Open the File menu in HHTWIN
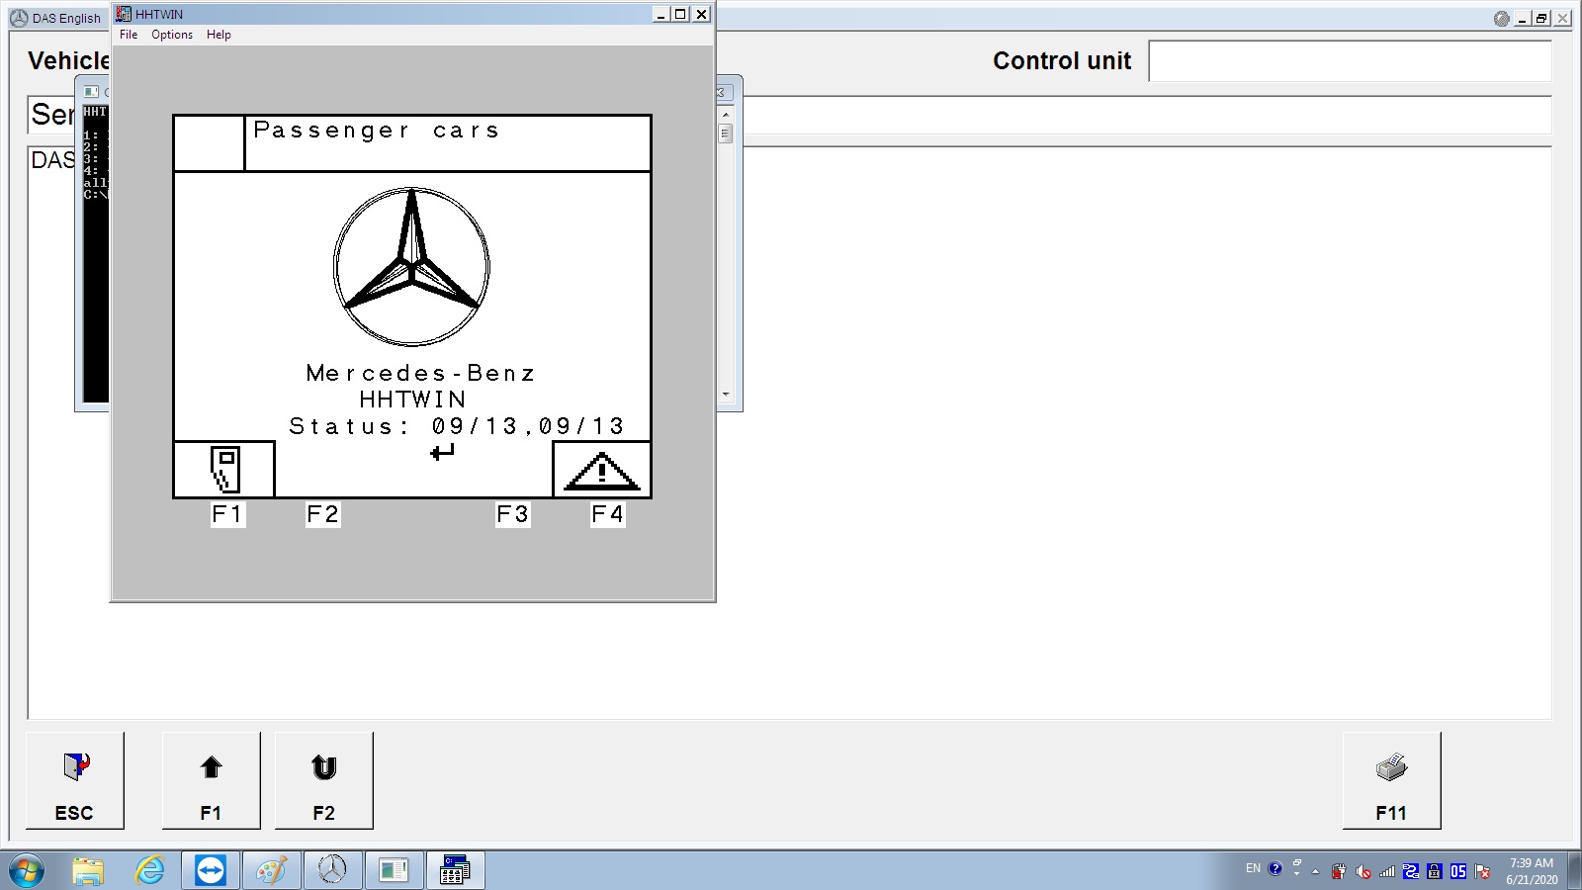Image resolution: width=1582 pixels, height=890 pixels. [x=129, y=35]
